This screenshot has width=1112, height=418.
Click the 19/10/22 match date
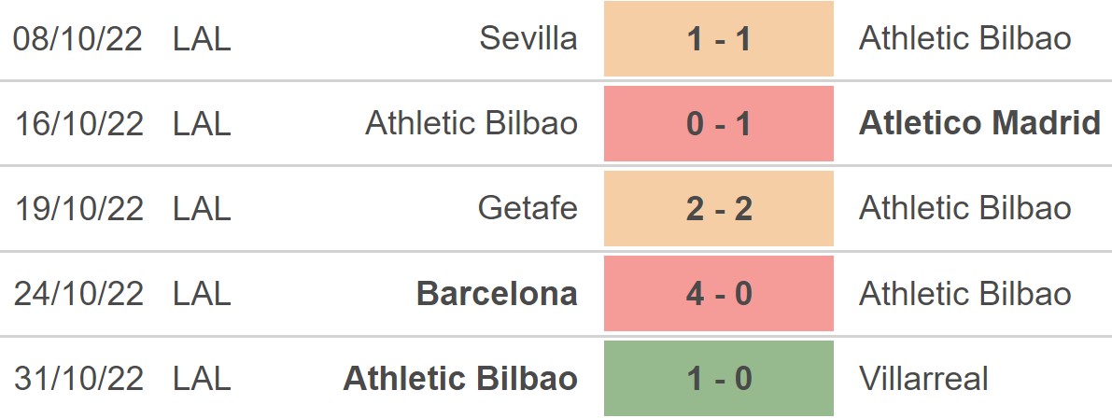(x=78, y=208)
